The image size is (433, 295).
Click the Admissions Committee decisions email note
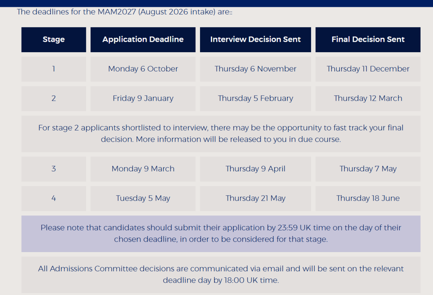pyautogui.click(x=221, y=275)
